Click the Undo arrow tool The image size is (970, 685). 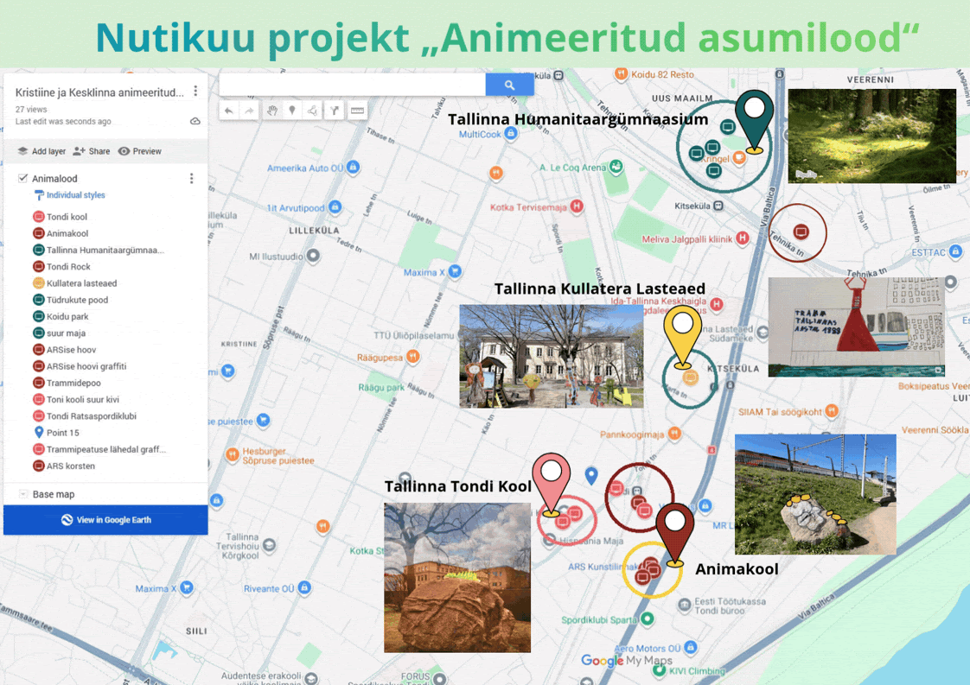click(x=229, y=111)
